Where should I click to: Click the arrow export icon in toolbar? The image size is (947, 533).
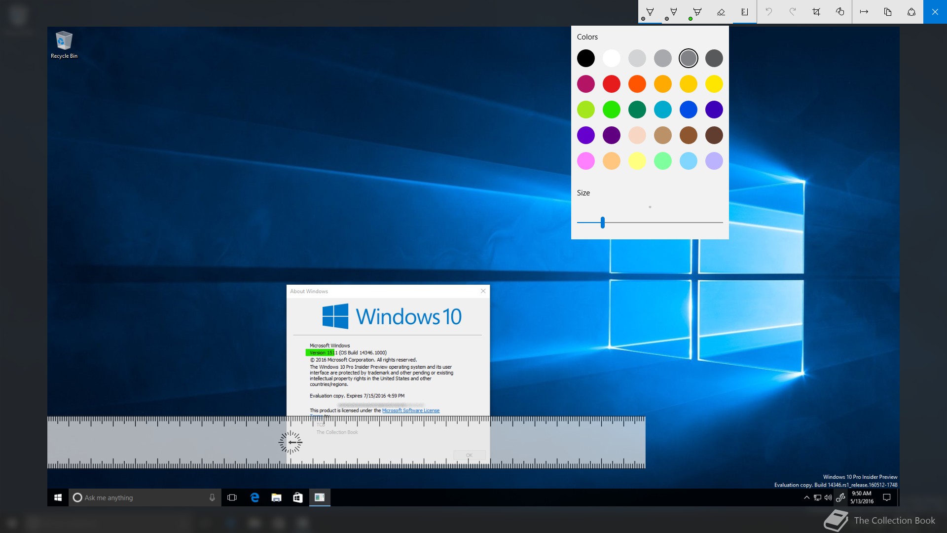(864, 12)
